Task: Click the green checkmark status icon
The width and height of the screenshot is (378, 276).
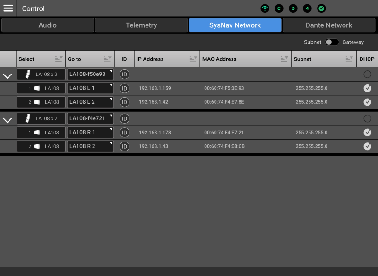Action: pyautogui.click(x=321, y=8)
